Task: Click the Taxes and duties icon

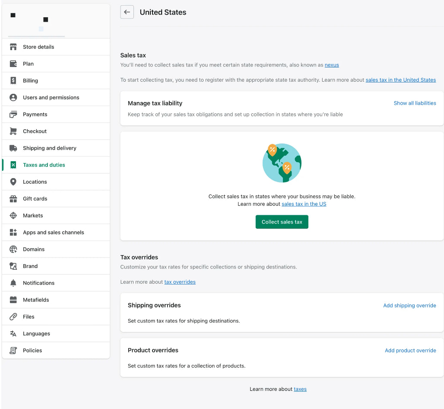Action: (13, 165)
